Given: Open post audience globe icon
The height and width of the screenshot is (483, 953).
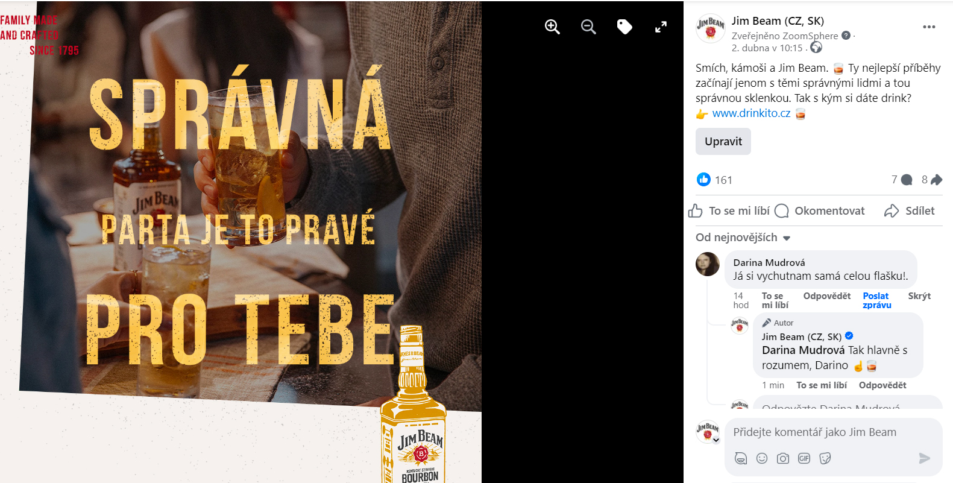Looking at the screenshot, I should [816, 48].
